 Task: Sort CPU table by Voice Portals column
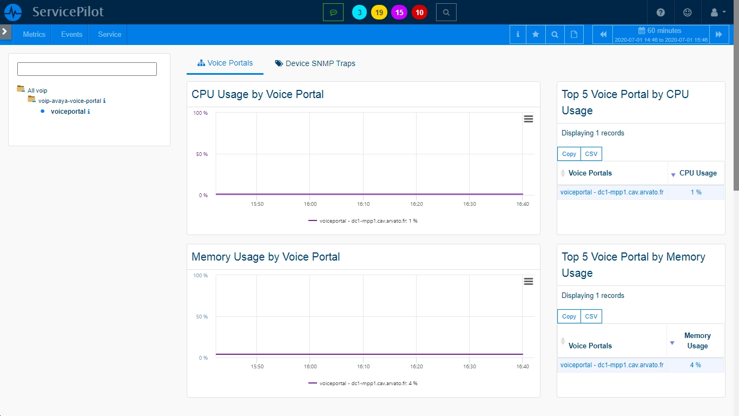(x=612, y=173)
